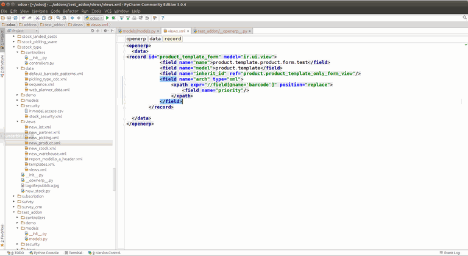
Task: Select the 'openerp' XML breadcrumb
Action: 136,39
